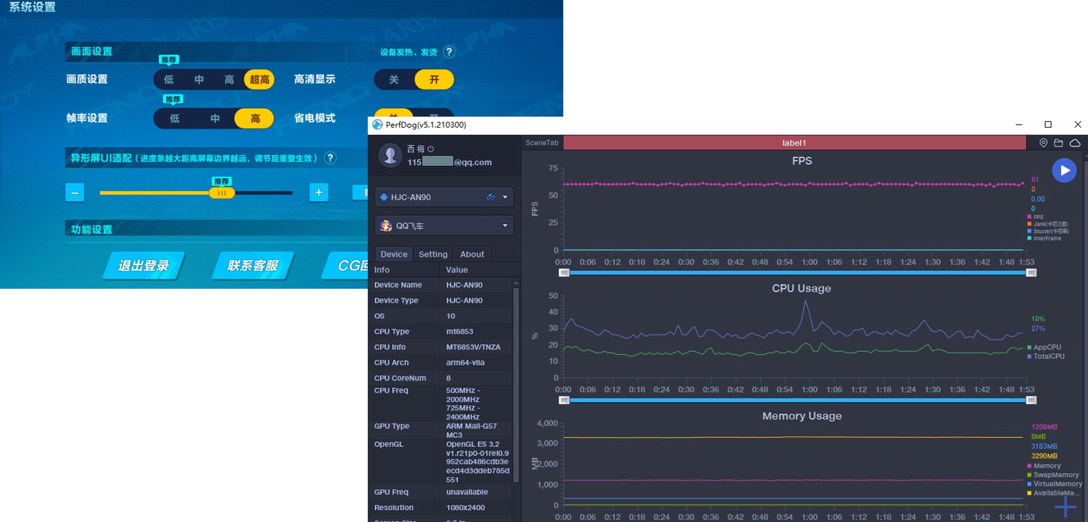Click the blue play record button

[x=1064, y=170]
